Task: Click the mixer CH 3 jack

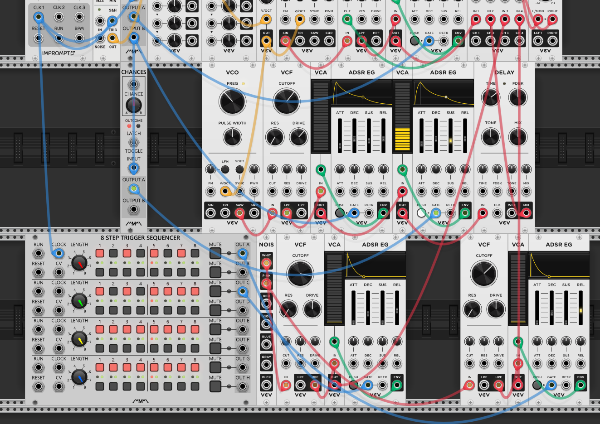Action: [x=505, y=41]
